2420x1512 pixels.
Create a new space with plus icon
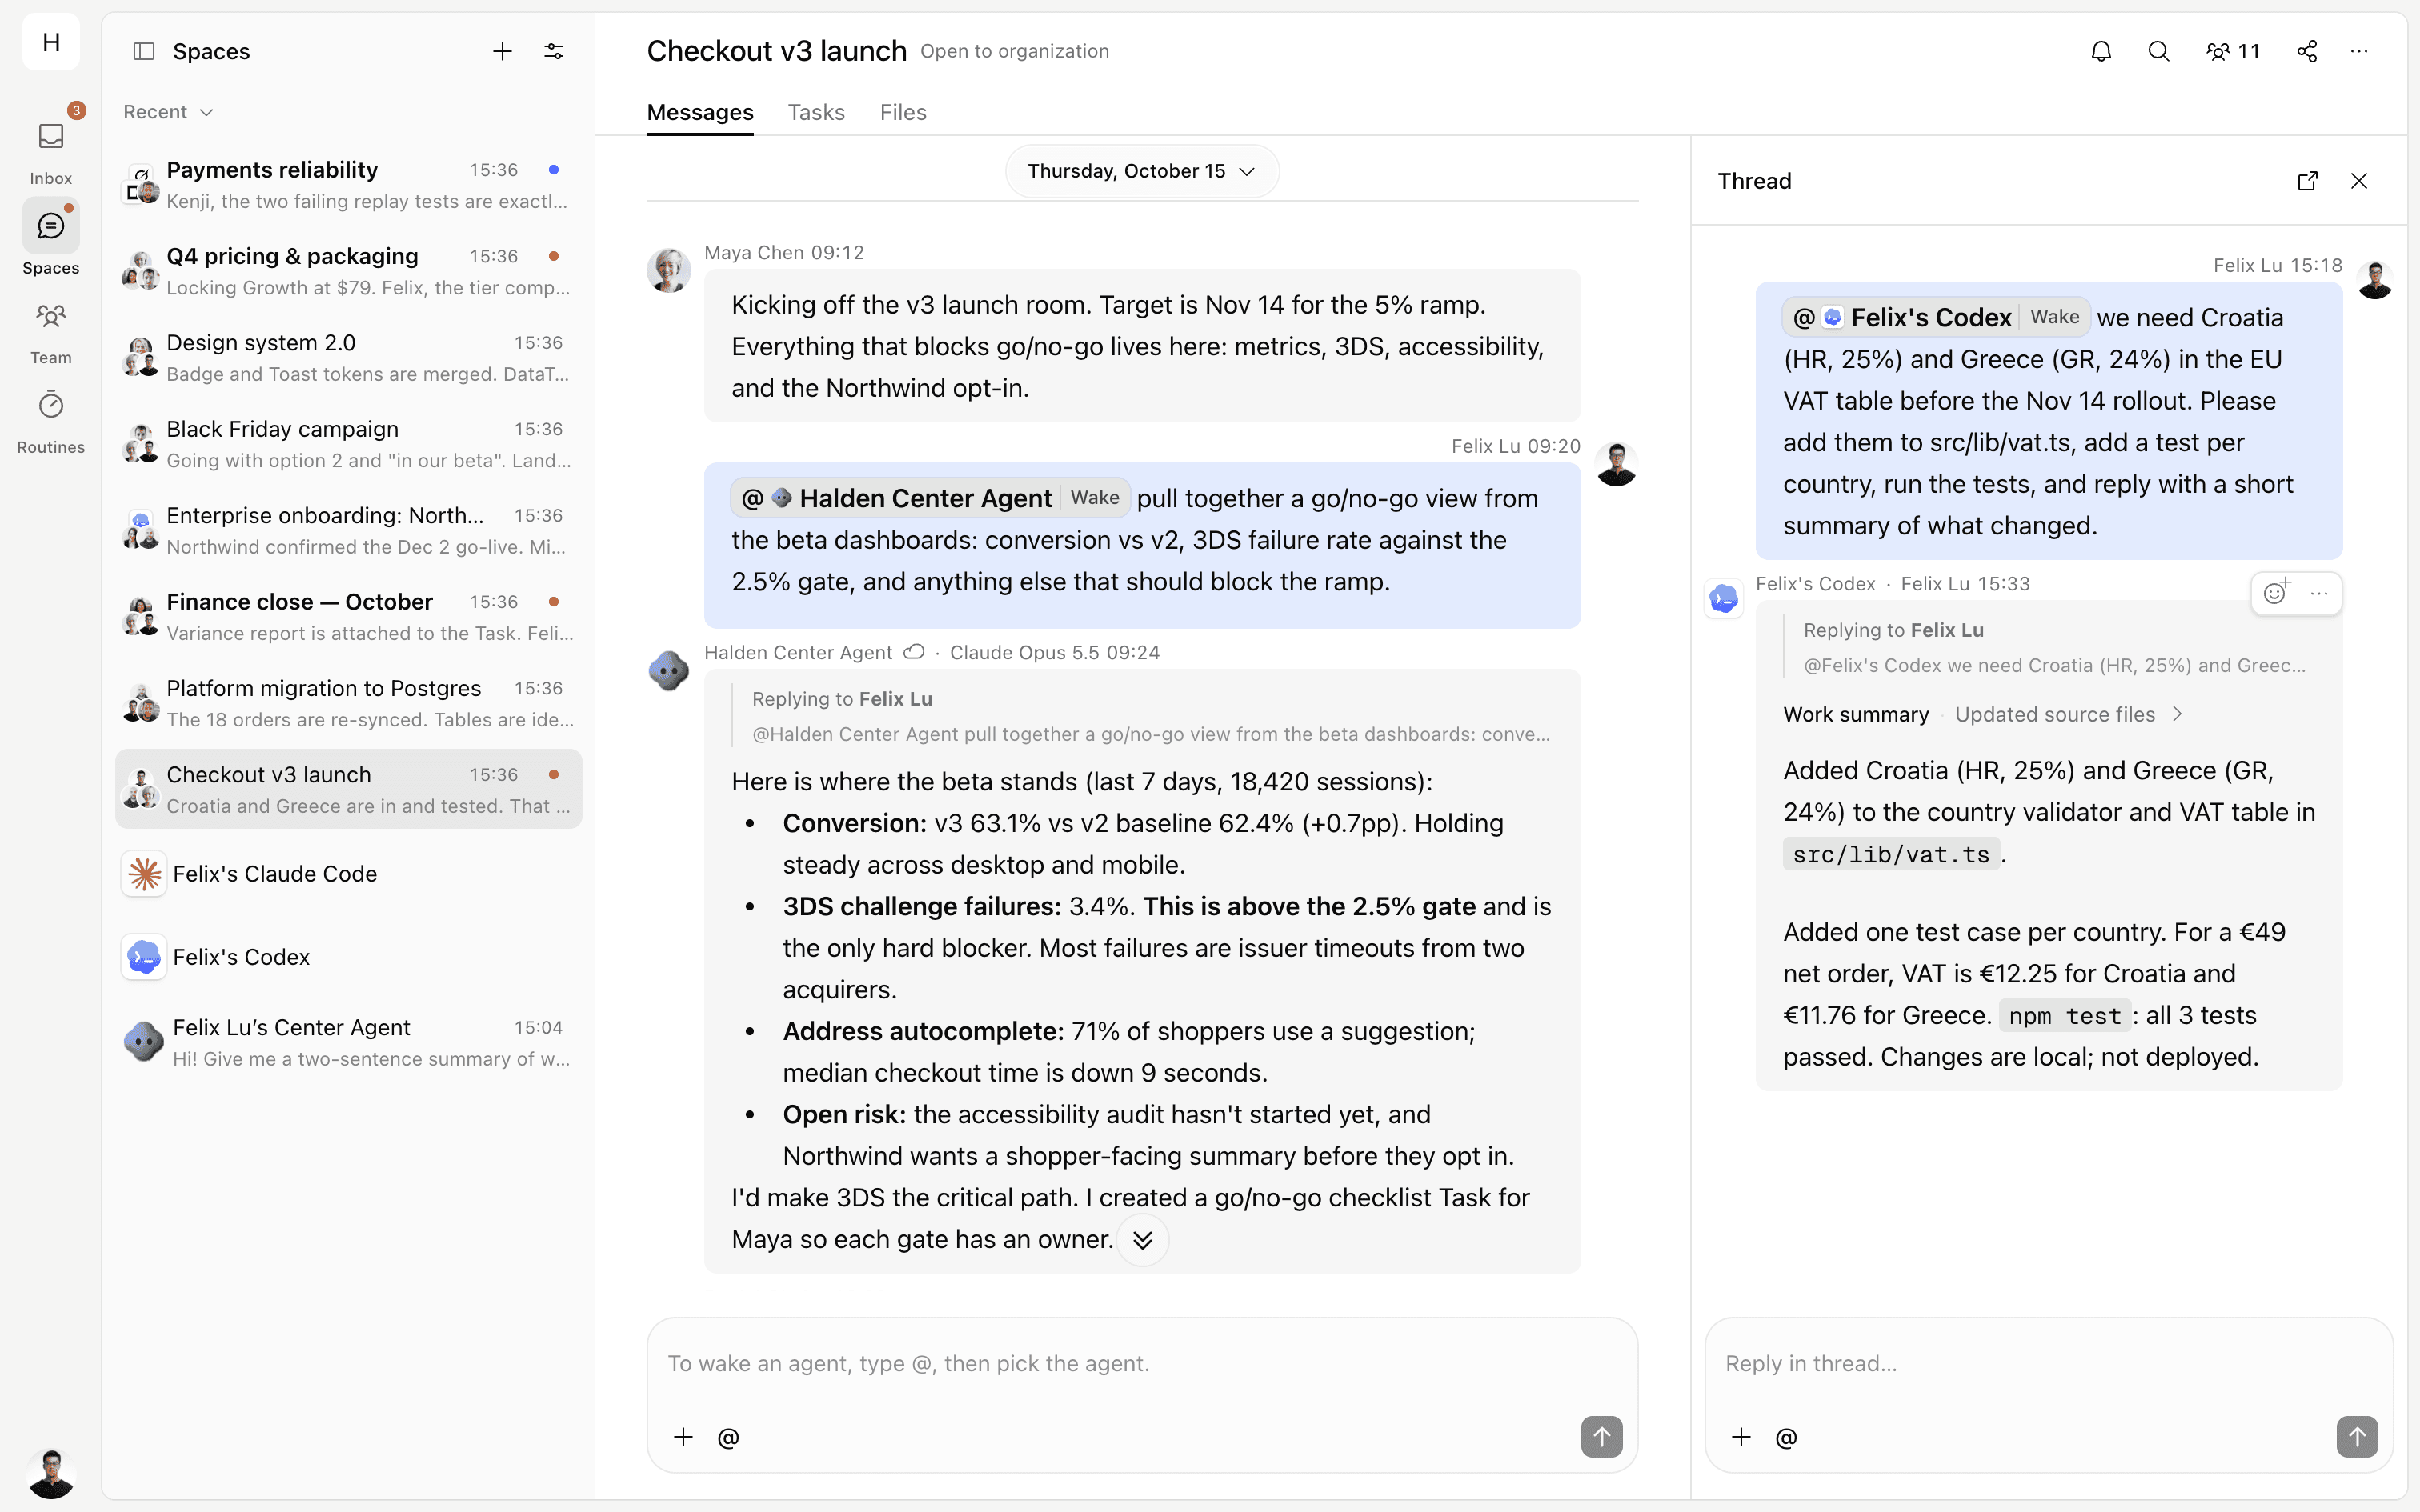(502, 51)
